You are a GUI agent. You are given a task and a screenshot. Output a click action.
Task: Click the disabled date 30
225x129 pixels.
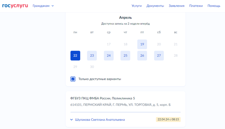coord(92,67)
